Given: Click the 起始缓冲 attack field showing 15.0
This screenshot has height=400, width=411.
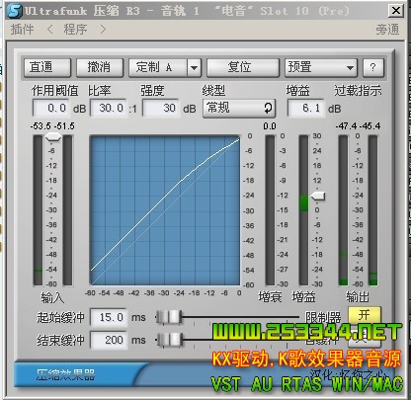Looking at the screenshot, I should click(x=109, y=317).
